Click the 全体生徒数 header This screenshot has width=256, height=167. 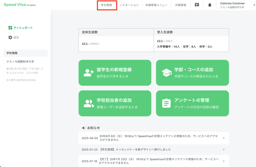point(90,32)
